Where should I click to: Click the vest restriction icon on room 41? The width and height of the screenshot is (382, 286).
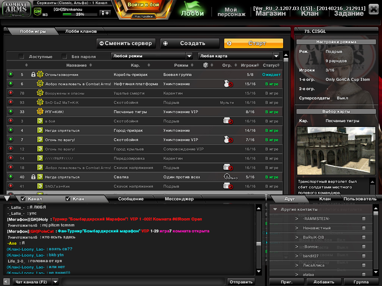(x=228, y=186)
